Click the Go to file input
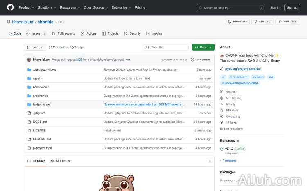 pyautogui.click(x=166, y=47)
